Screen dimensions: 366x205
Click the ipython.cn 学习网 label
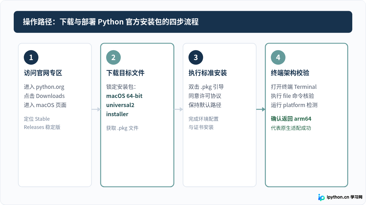345,197
